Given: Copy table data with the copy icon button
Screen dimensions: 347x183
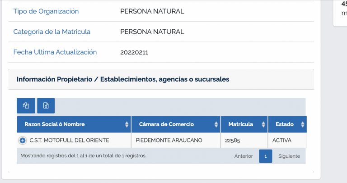Looking at the screenshot, I should point(26,105).
